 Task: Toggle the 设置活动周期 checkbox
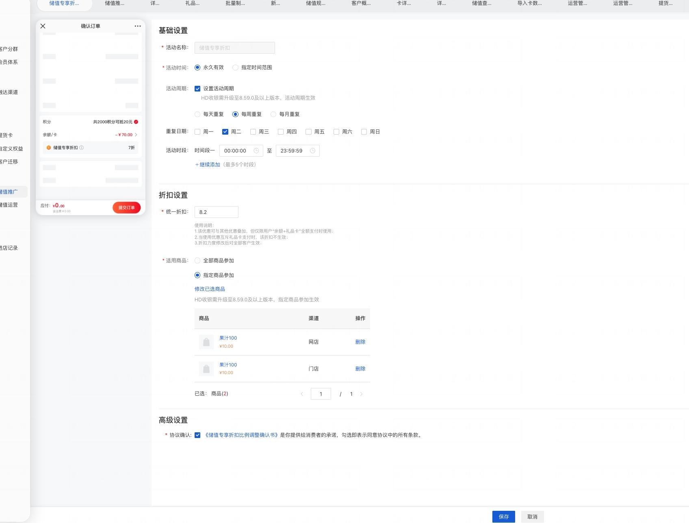(x=197, y=89)
